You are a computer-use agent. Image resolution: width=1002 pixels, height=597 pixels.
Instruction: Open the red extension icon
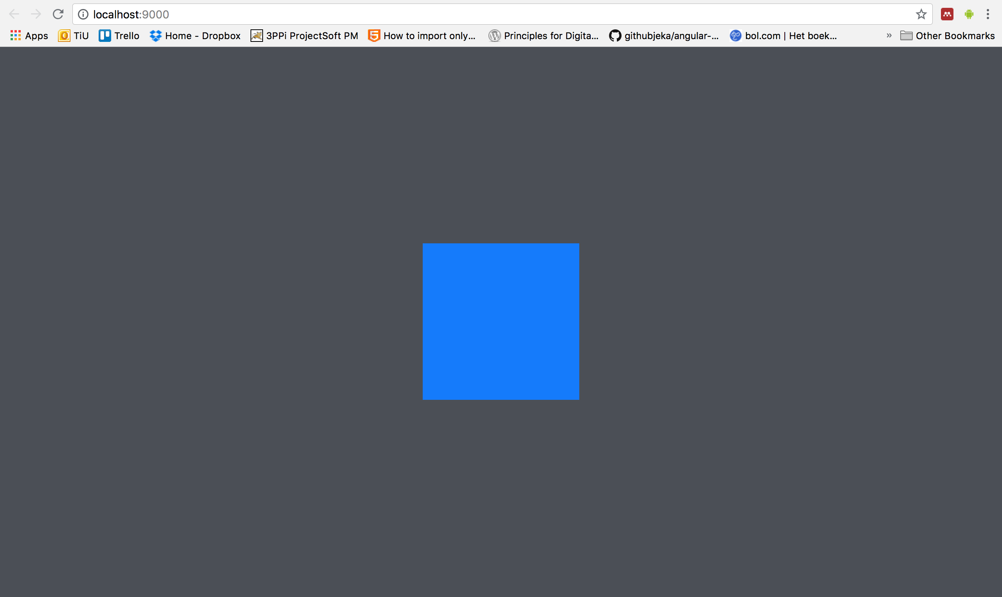coord(947,14)
